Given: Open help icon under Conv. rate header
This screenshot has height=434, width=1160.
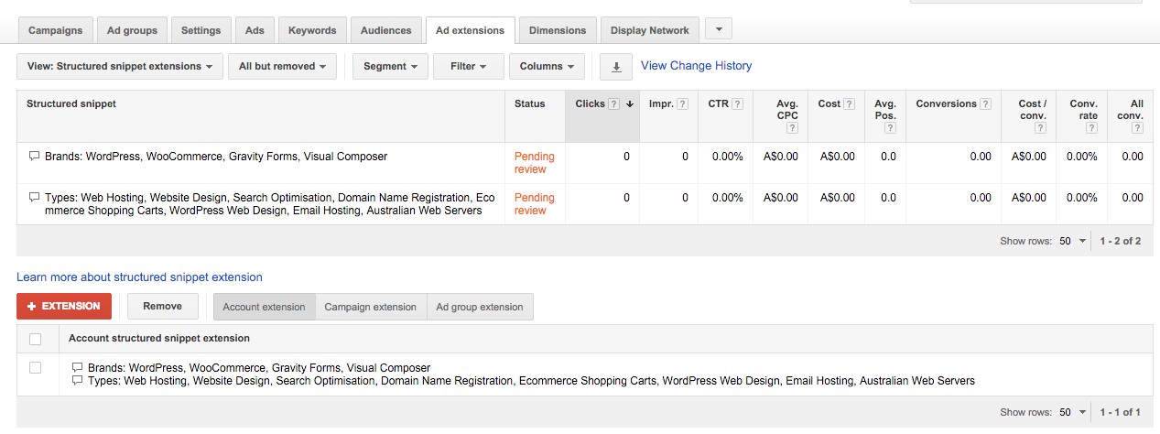Looking at the screenshot, I should coord(1092,128).
